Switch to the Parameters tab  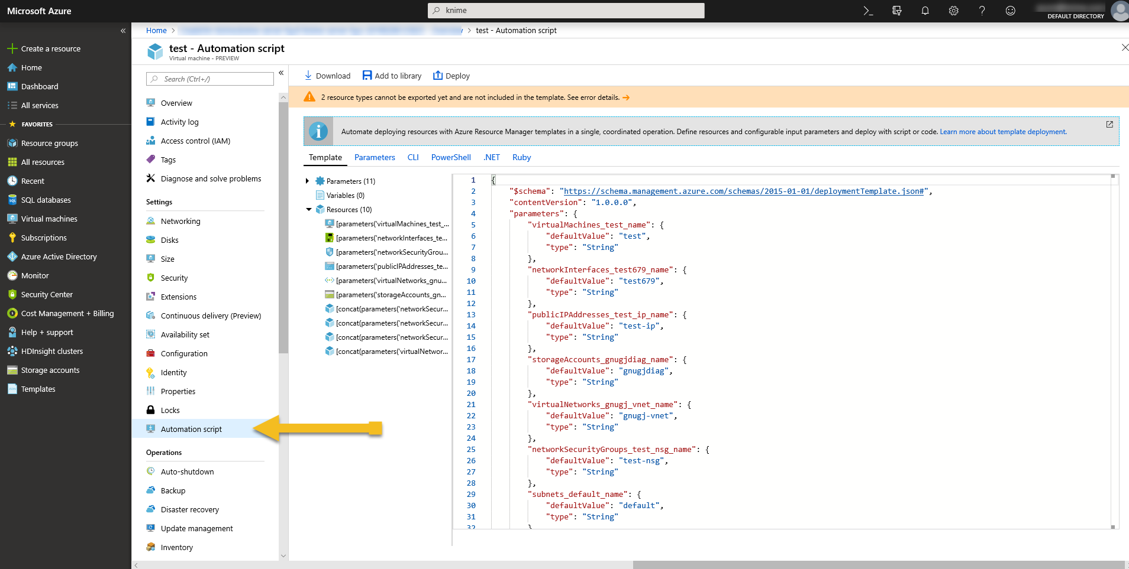pos(375,157)
